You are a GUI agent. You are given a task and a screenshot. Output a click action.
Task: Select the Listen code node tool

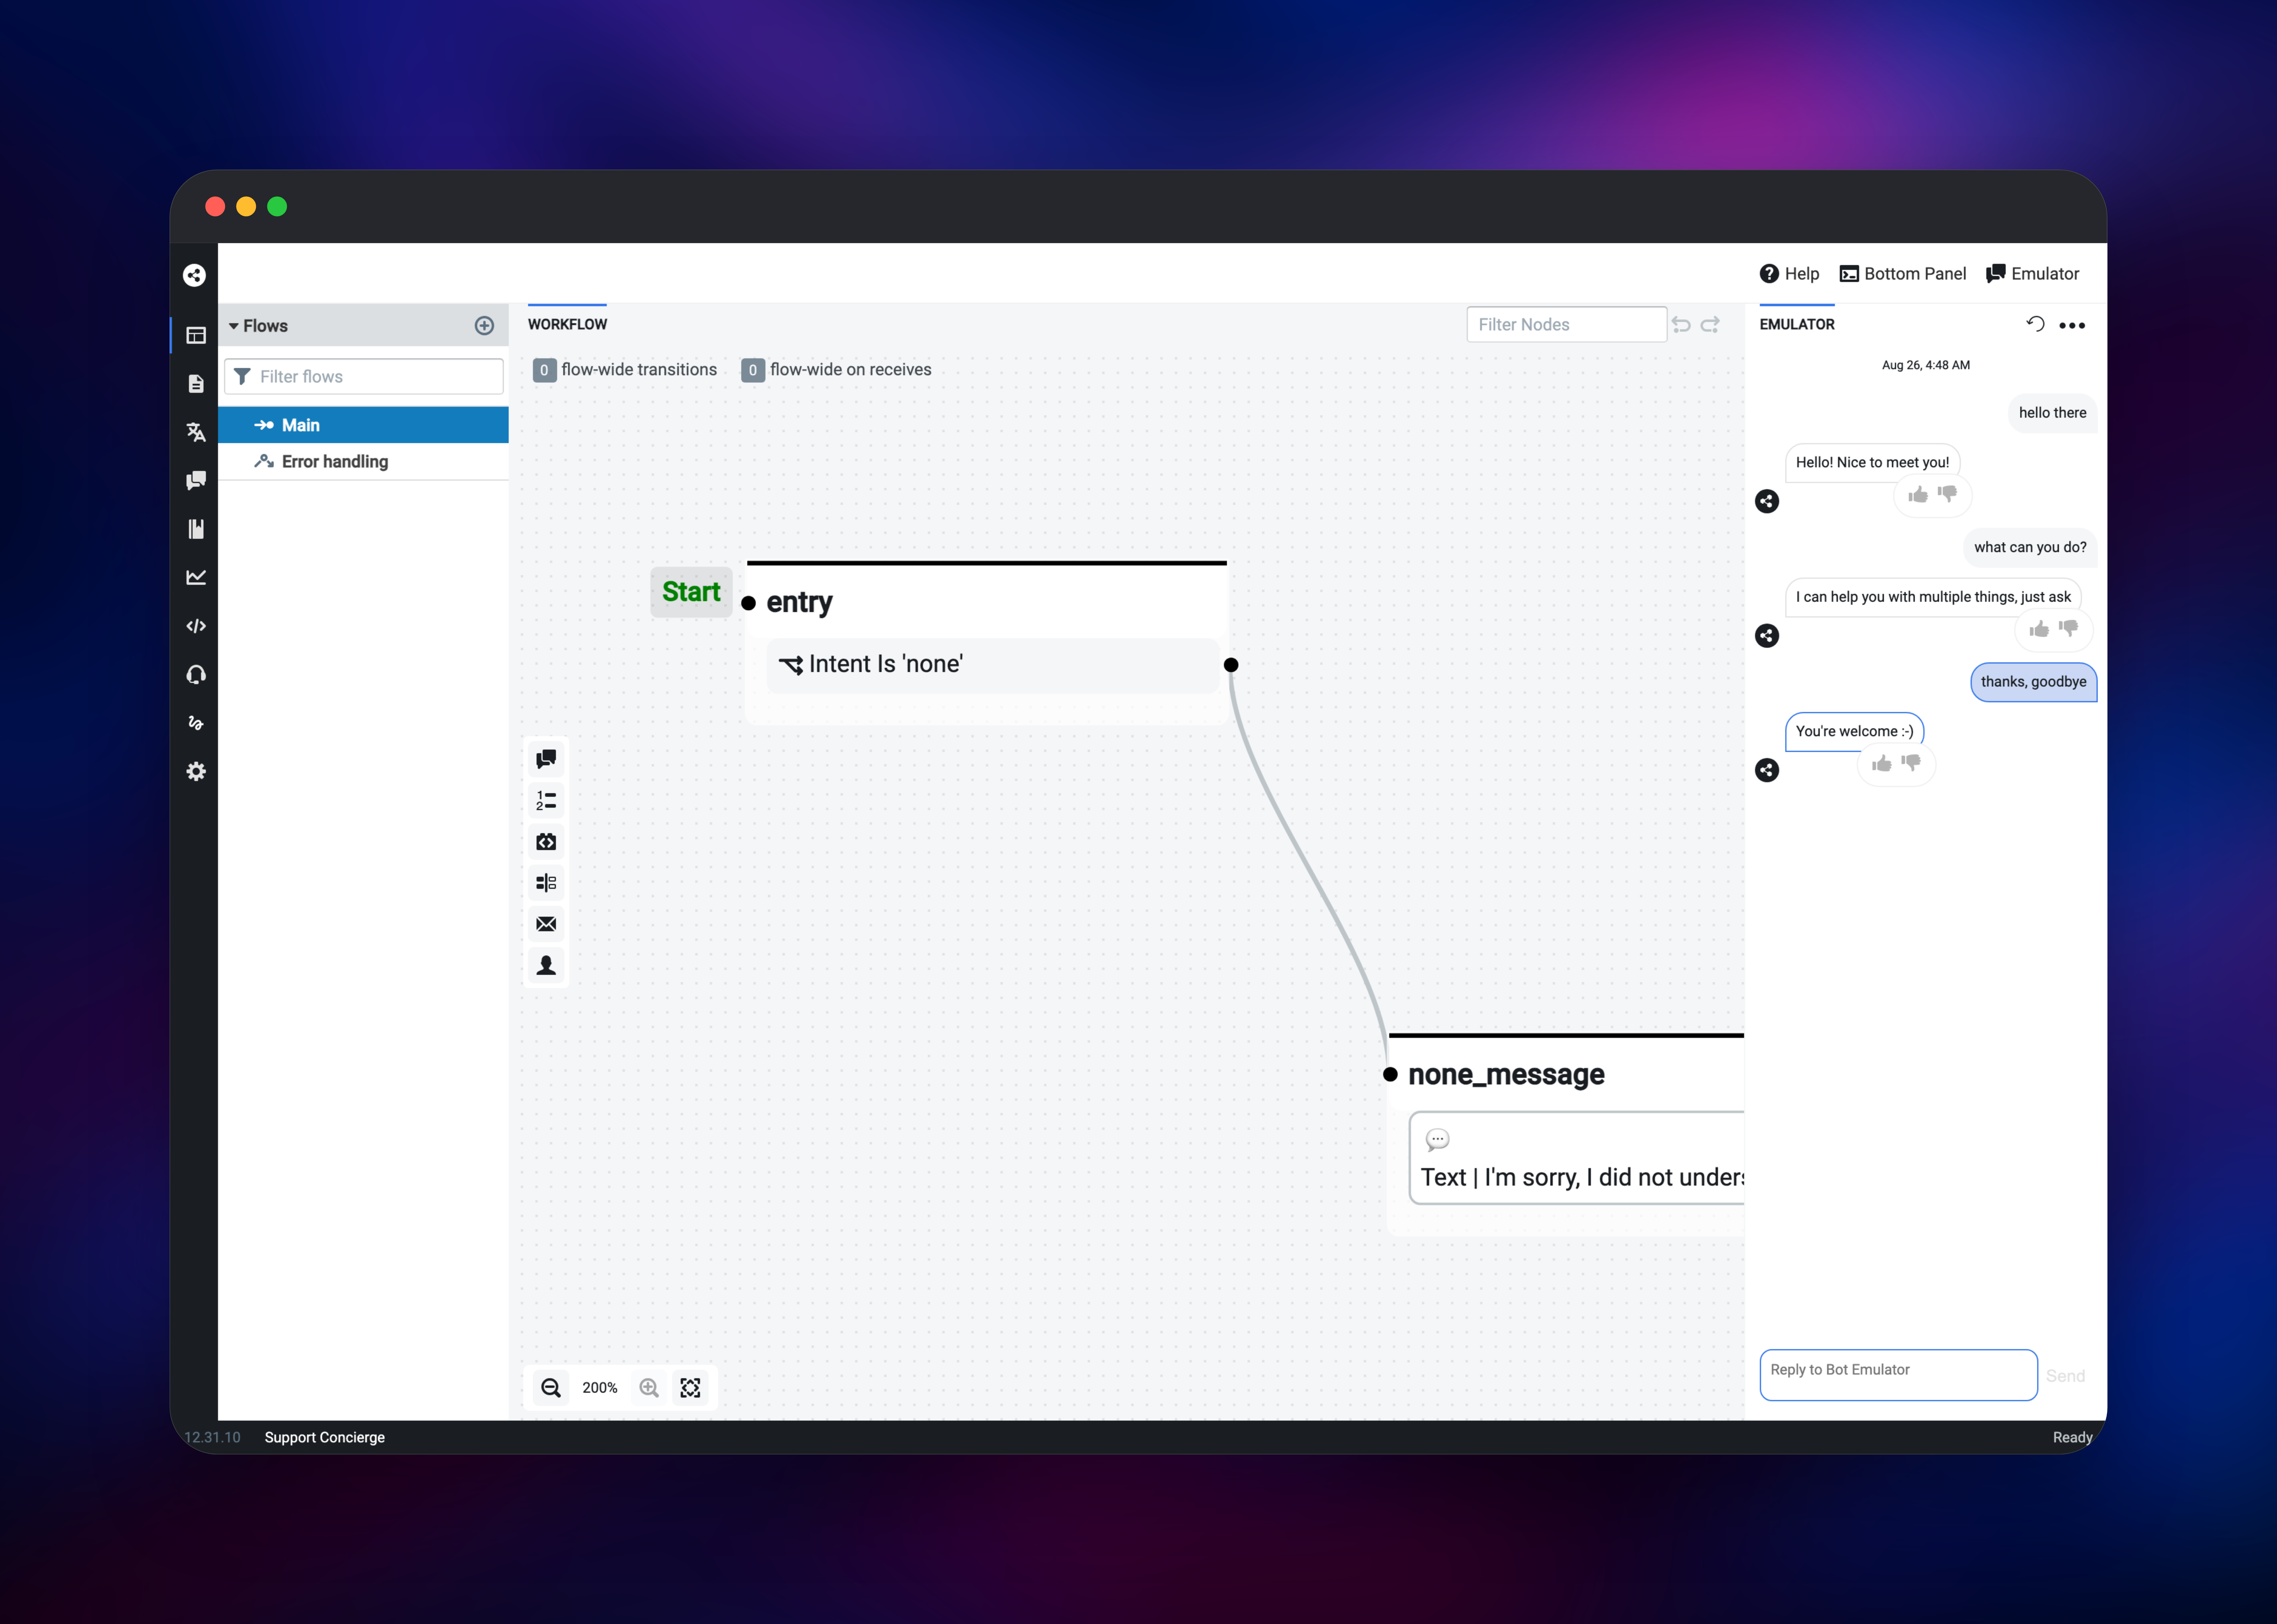tap(546, 842)
